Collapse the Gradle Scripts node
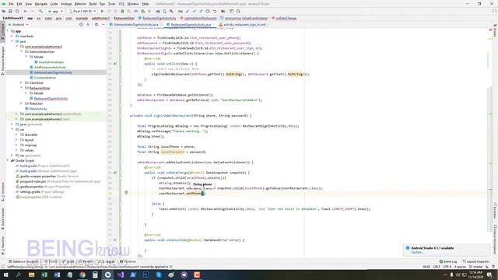The width and height of the screenshot is (498, 280). pyautogui.click(x=8, y=161)
